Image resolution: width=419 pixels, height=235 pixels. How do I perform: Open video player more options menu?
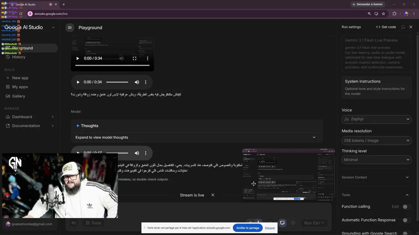148,58
